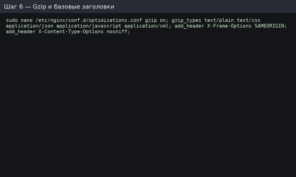The image size is (296, 177).
Task: Click the 'nosniff;' value
Action: coord(118,31)
